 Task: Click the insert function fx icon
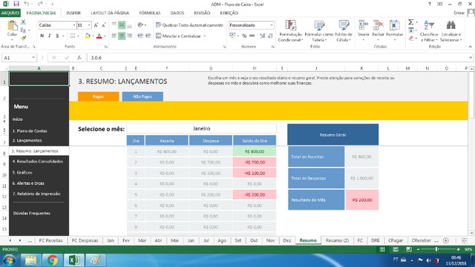[79, 58]
